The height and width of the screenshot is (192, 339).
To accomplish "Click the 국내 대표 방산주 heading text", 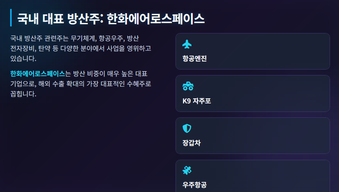I will pyautogui.click(x=59, y=19).
